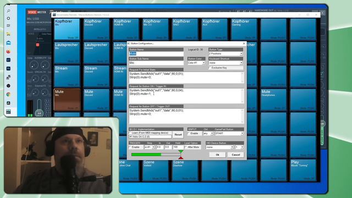The width and height of the screenshot is (352, 198).
Task: Check the After Mute option
Action: tap(186, 147)
